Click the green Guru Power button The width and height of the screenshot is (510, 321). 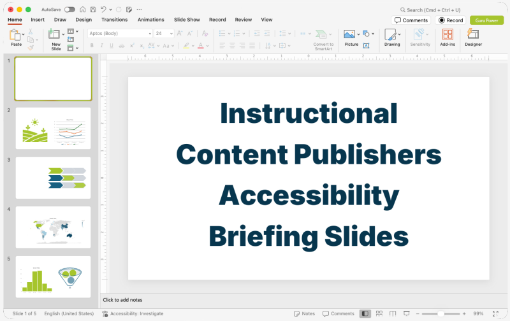[x=486, y=20]
